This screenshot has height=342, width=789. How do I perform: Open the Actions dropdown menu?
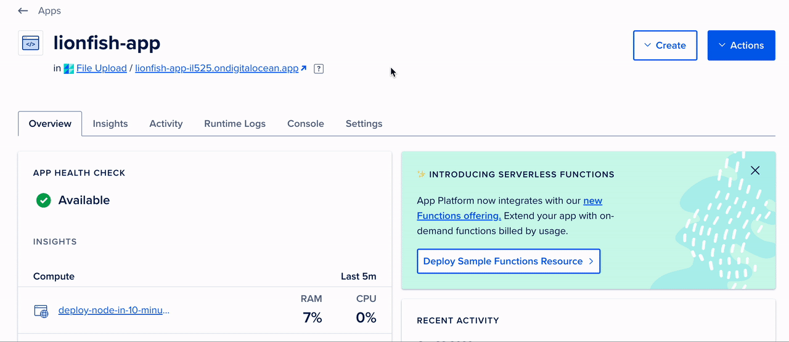pyautogui.click(x=742, y=46)
